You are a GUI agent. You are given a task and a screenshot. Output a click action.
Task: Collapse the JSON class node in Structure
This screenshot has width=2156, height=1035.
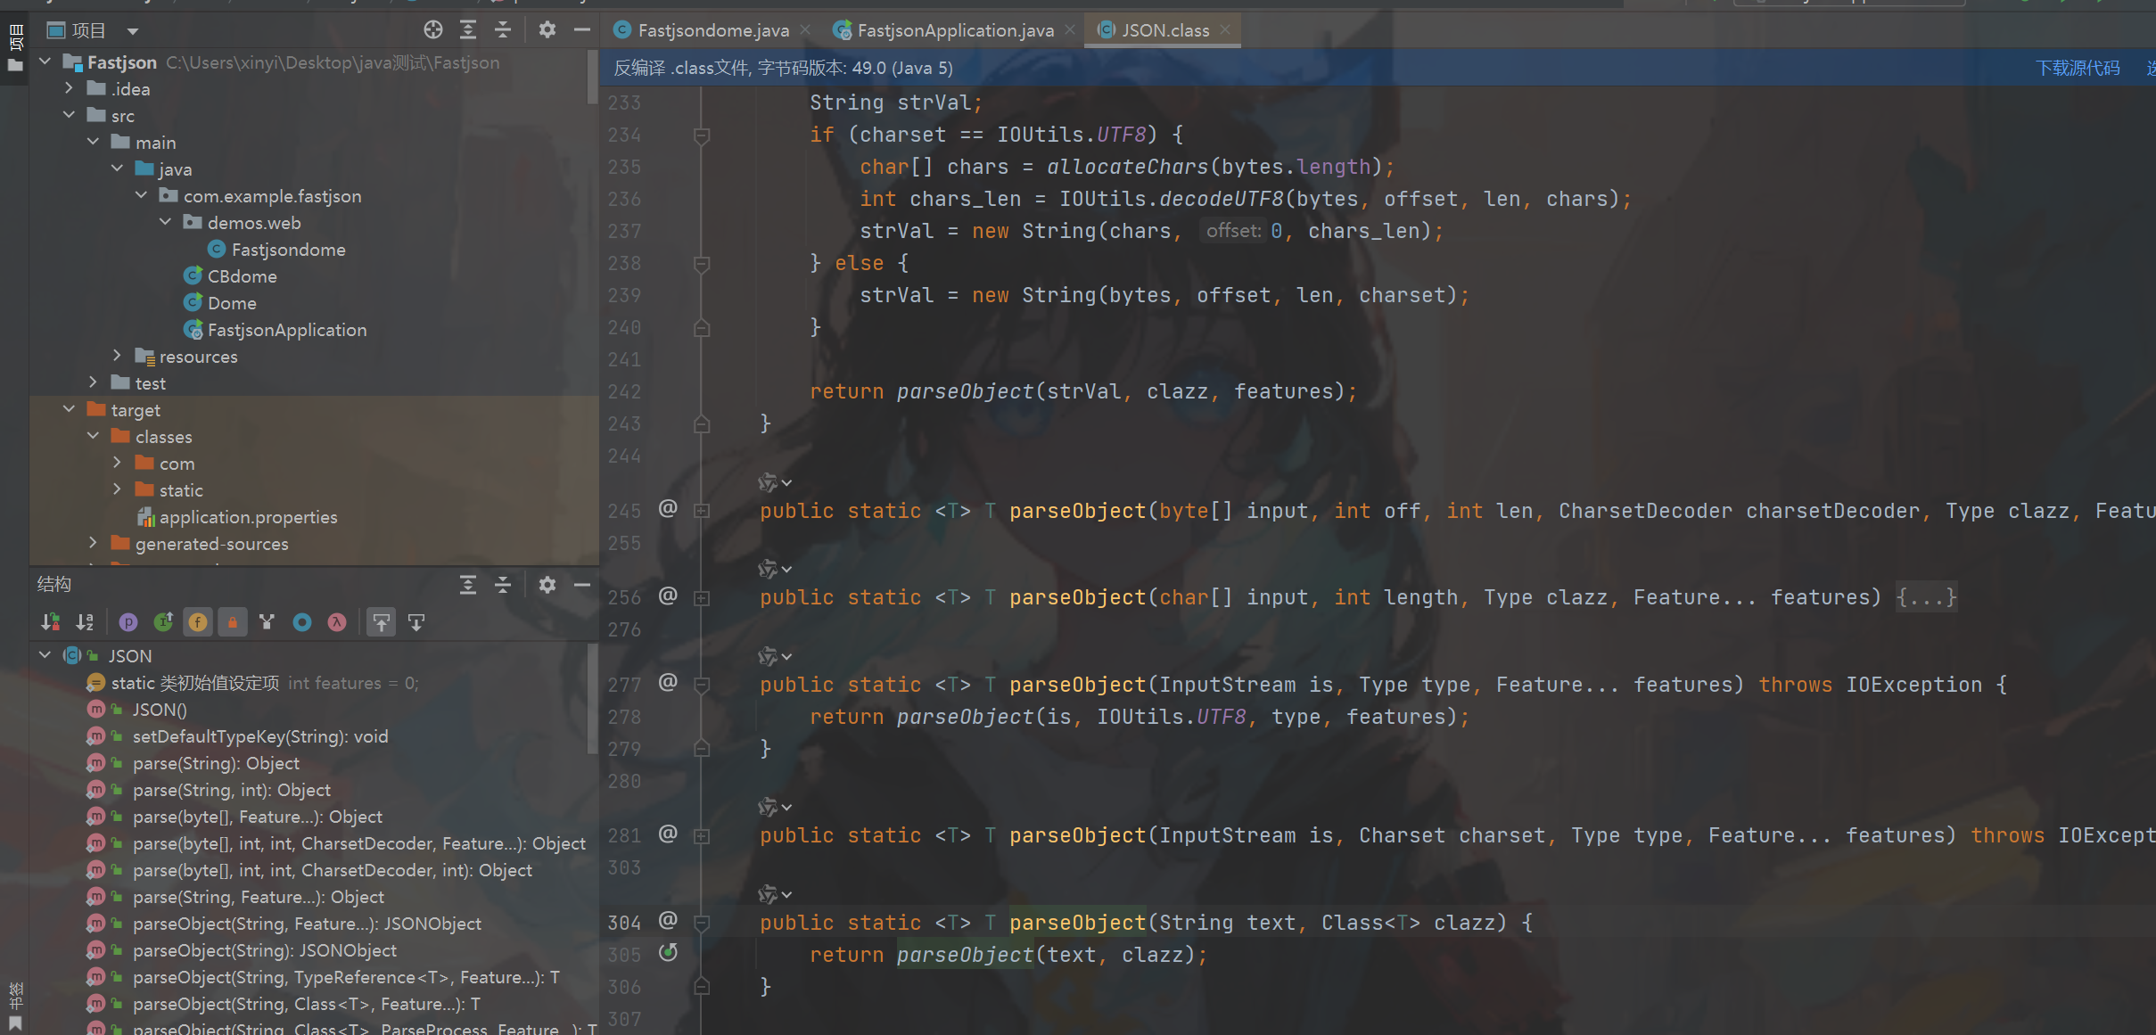click(x=45, y=655)
